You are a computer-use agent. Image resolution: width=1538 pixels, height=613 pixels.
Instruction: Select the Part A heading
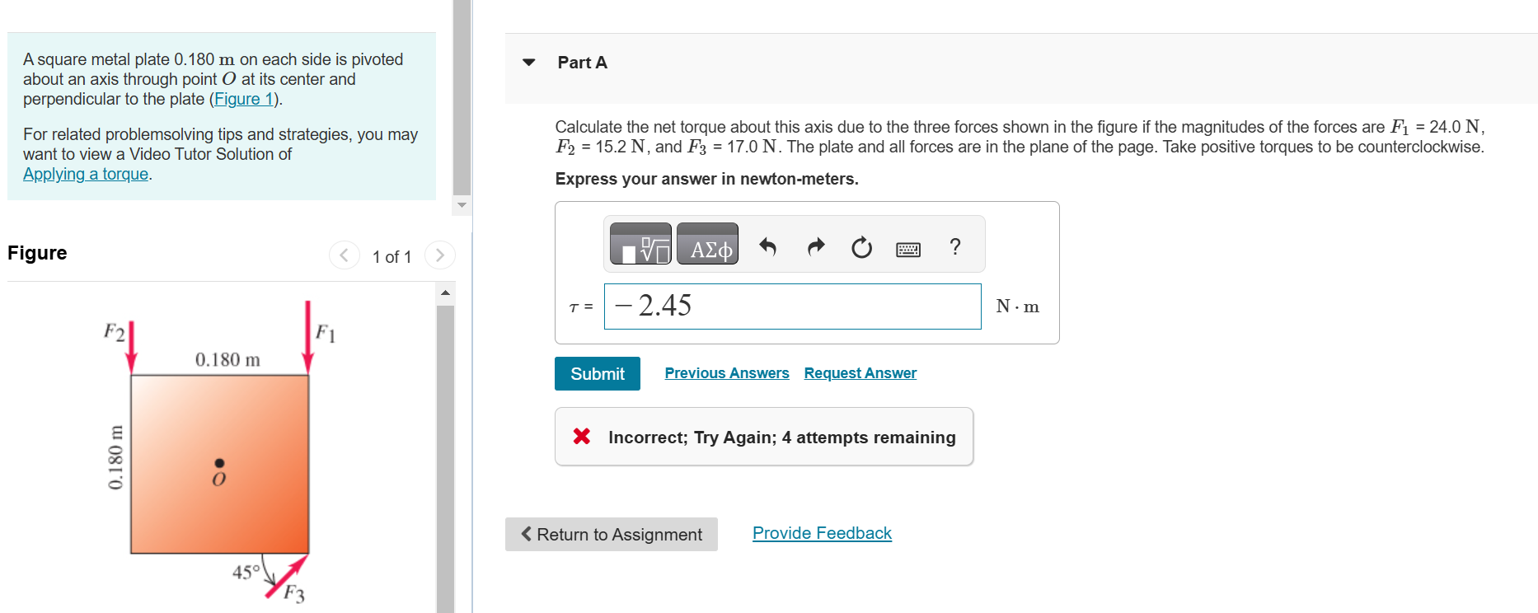coord(582,62)
